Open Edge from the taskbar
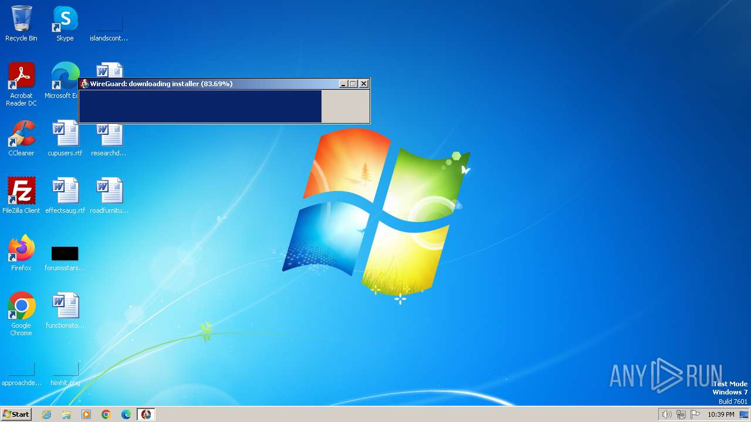 [126, 414]
